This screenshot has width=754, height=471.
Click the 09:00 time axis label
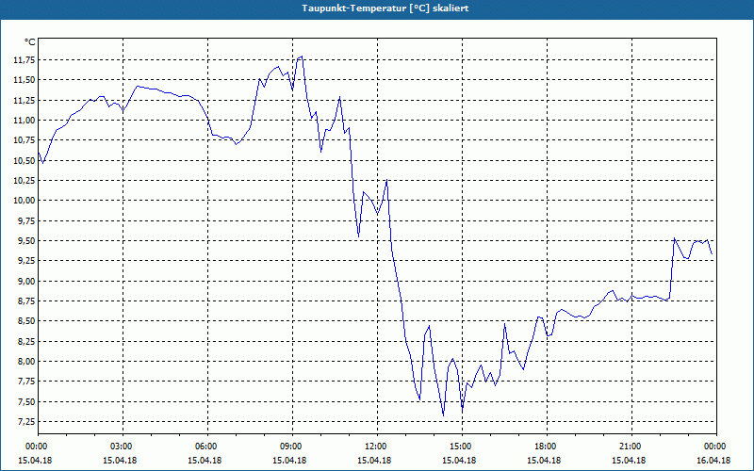[293, 447]
